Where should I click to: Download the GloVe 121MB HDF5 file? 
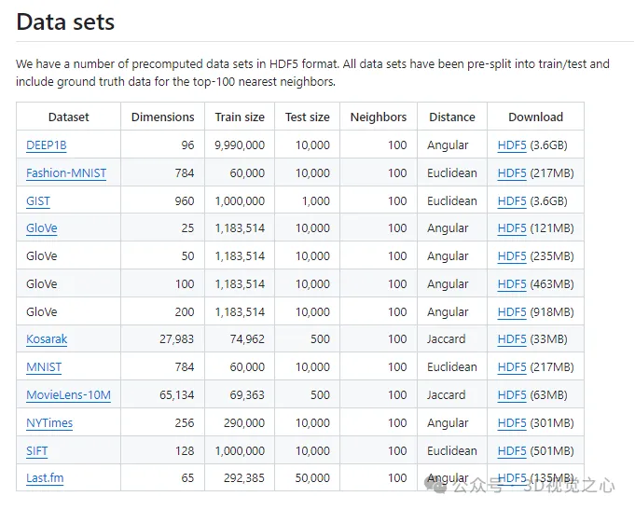(x=512, y=228)
